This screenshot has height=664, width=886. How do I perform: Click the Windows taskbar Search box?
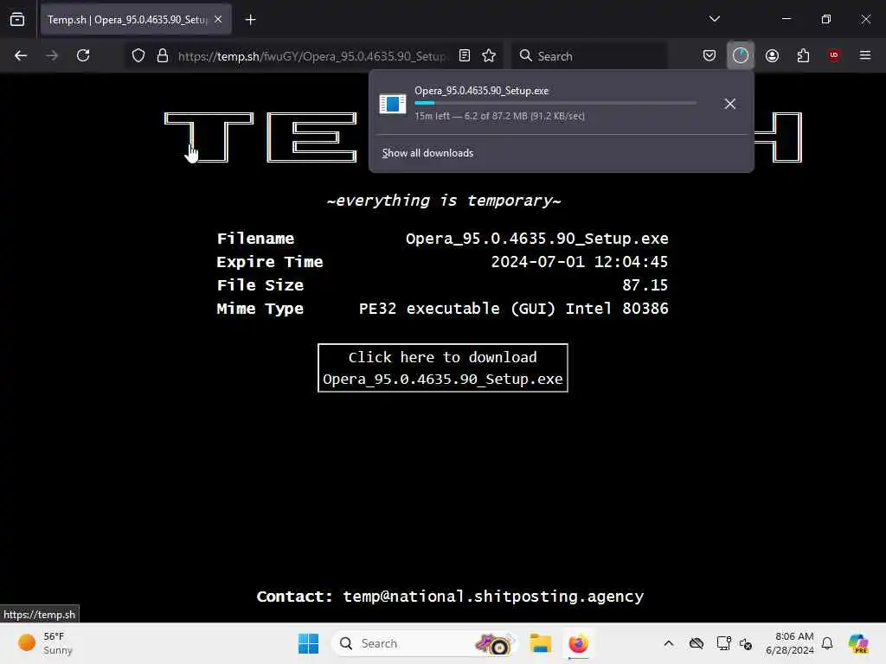tap(424, 643)
